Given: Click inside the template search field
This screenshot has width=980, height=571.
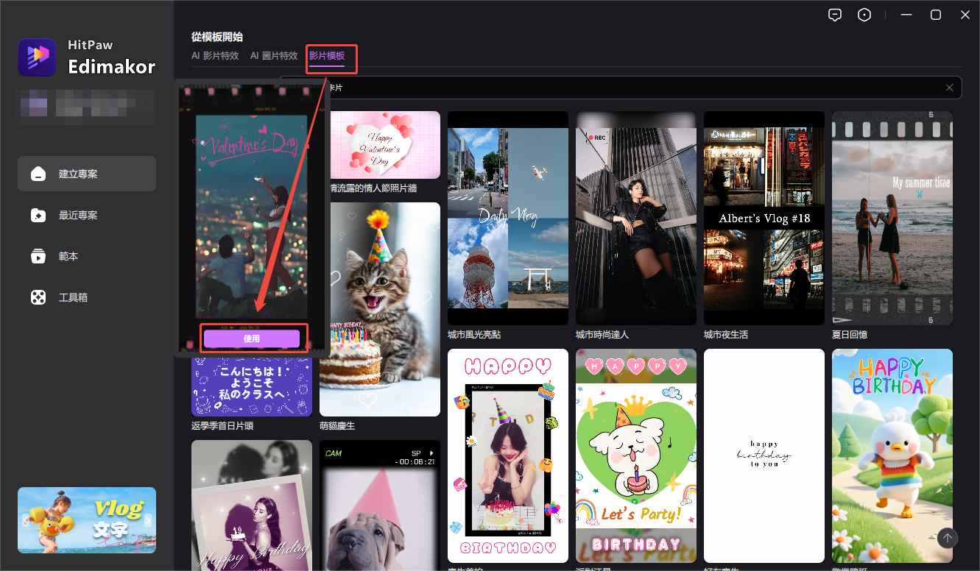Looking at the screenshot, I should pos(633,88).
